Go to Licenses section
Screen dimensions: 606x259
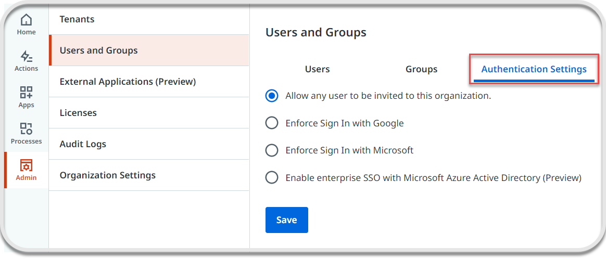coord(78,113)
